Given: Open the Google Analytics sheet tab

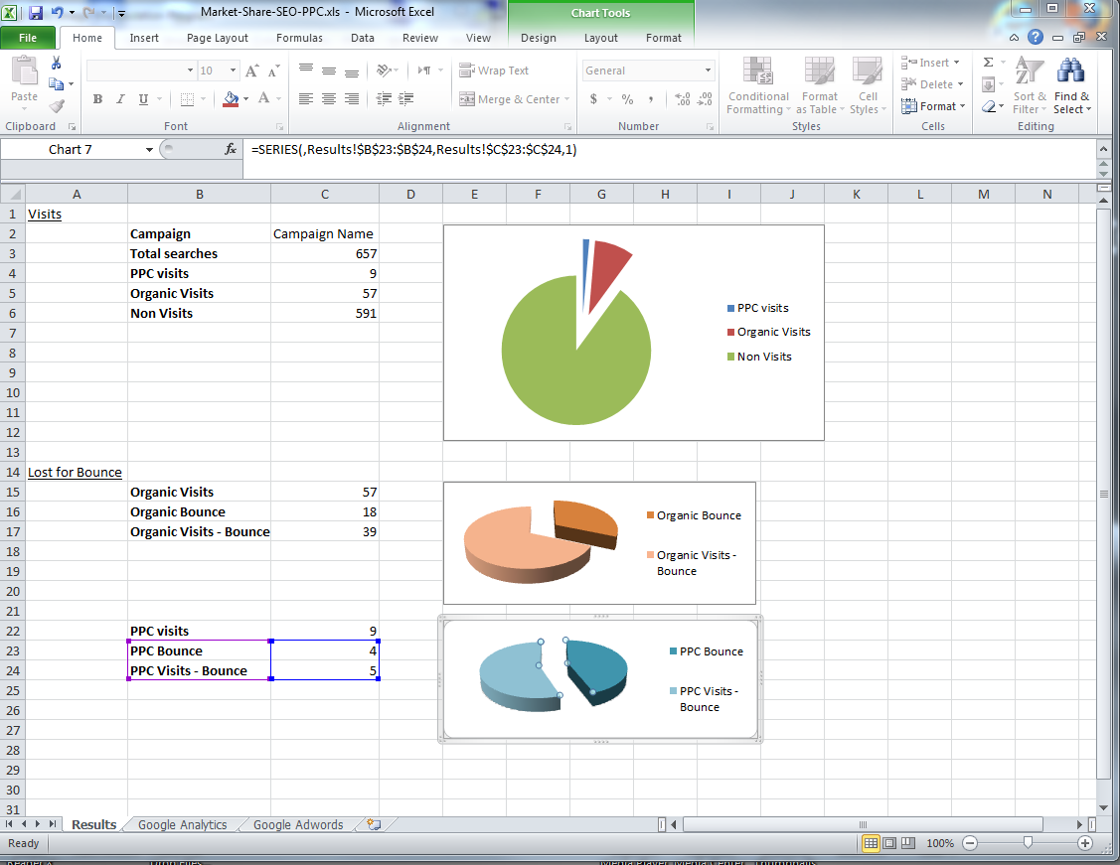Looking at the screenshot, I should pos(182,824).
